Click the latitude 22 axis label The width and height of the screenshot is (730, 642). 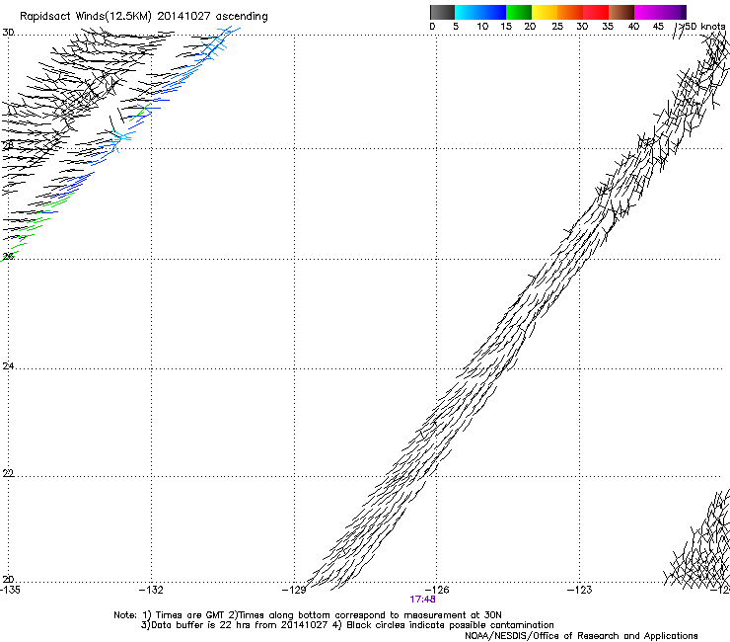click(x=8, y=473)
